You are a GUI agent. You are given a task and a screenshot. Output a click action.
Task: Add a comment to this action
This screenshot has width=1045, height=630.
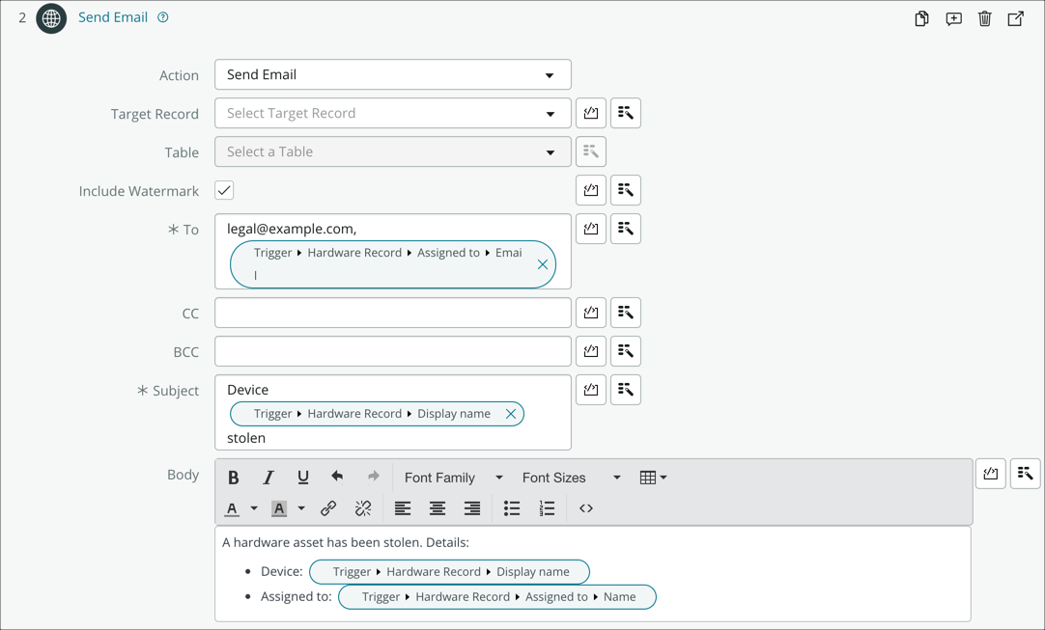953,17
